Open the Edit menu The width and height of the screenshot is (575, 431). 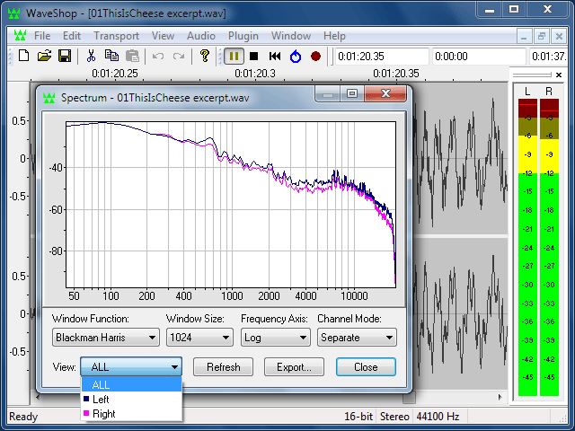tap(72, 36)
